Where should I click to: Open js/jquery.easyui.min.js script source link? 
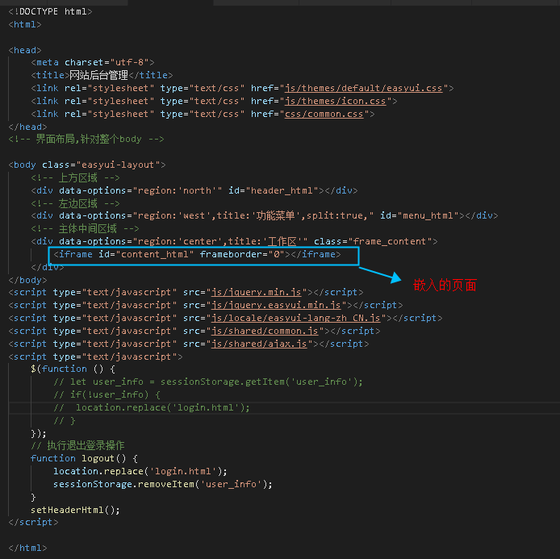276,305
